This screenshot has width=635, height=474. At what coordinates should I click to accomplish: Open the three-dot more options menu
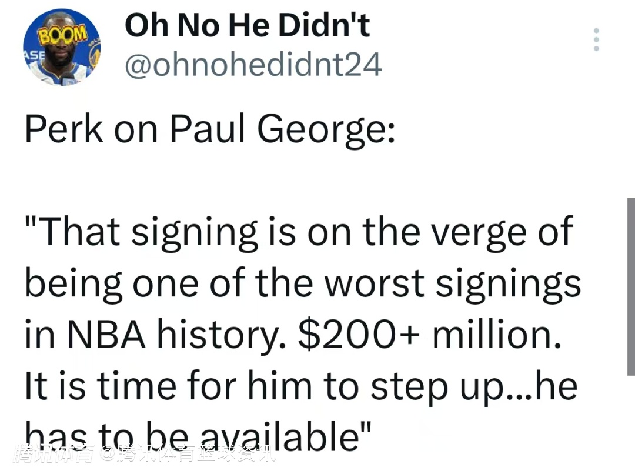point(596,40)
